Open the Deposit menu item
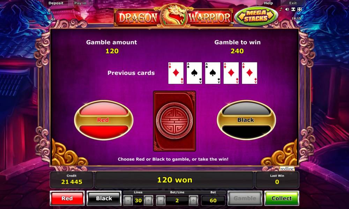This screenshot has height=209, width=349. (x=56, y=3)
